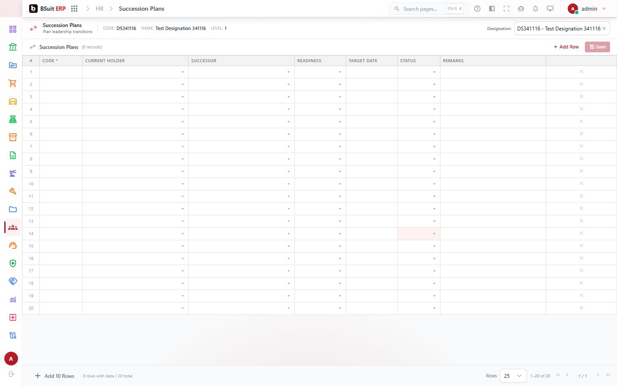617x386 pixels.
Task: Open the wrench maintenance module icon
Action: (13, 191)
